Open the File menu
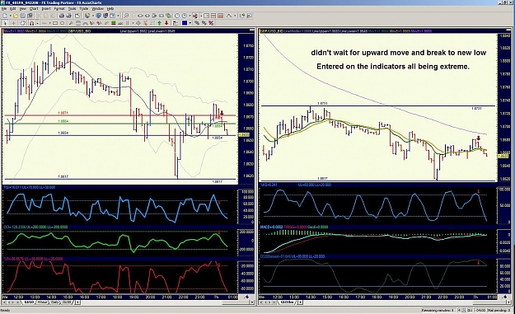 pos(4,8)
